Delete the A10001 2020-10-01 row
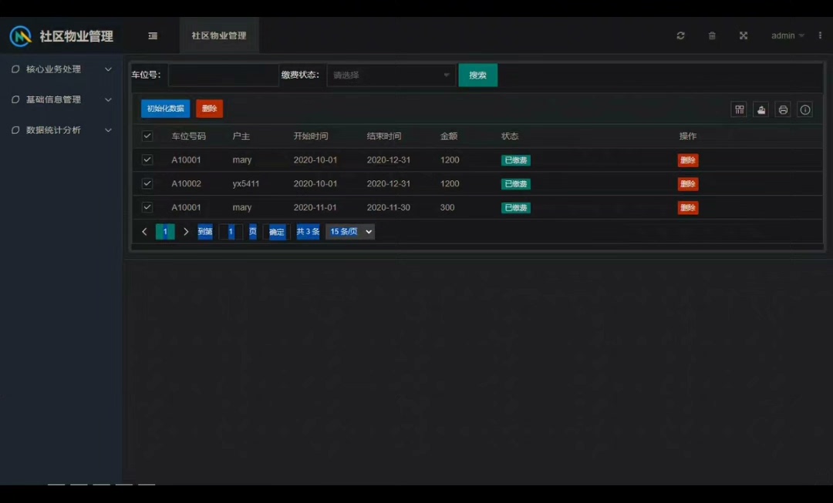 click(688, 160)
